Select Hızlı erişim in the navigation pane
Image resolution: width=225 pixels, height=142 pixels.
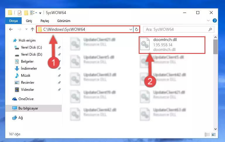[27, 40]
